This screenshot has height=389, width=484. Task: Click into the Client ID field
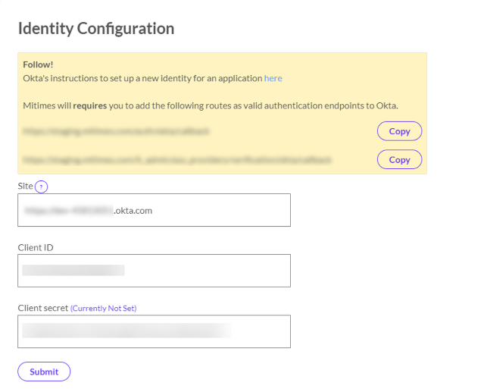(154, 271)
